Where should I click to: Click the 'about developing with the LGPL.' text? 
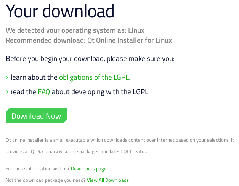tap(101, 92)
